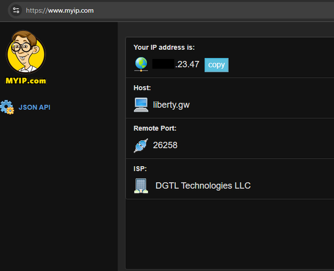Click the "Your IP address is:" heading

click(164, 47)
